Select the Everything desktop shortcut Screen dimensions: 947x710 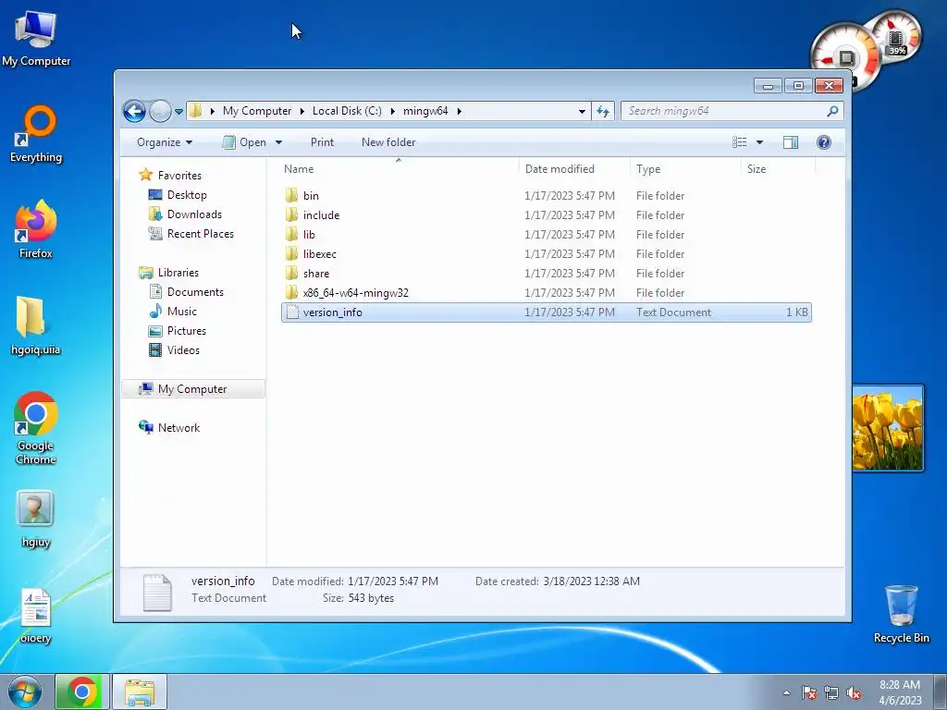(36, 134)
